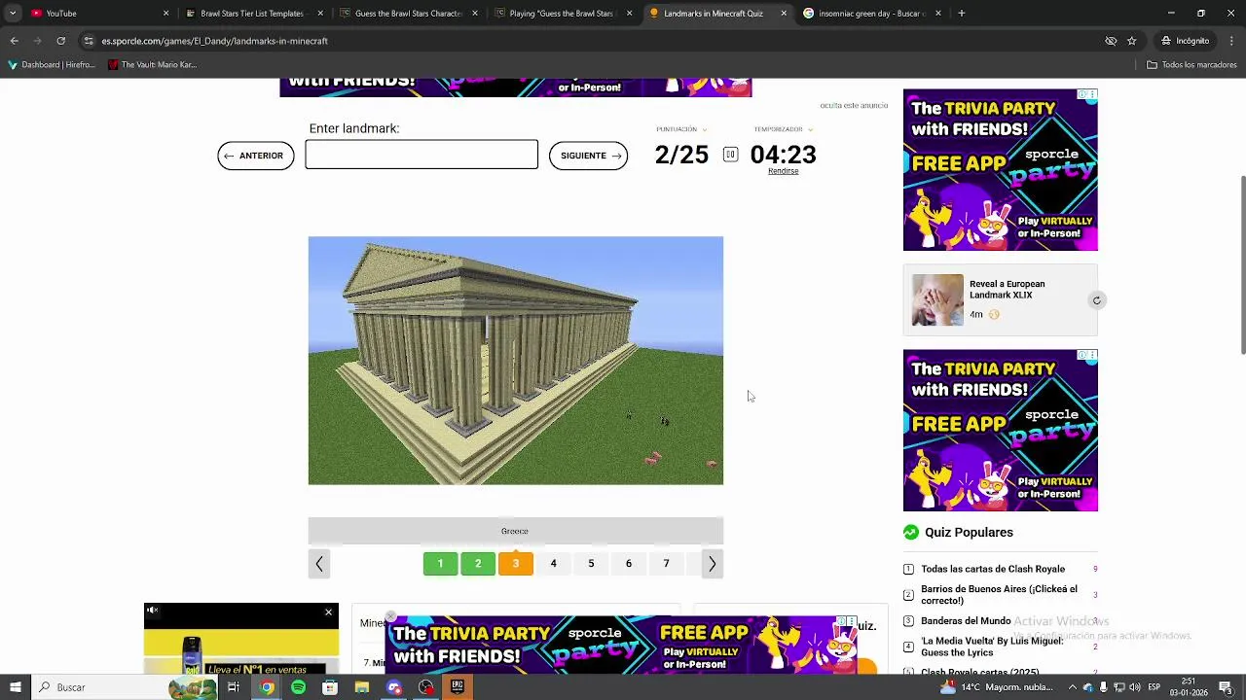Click Windows taskbar search box
The width and height of the screenshot is (1246, 700).
click(124, 687)
